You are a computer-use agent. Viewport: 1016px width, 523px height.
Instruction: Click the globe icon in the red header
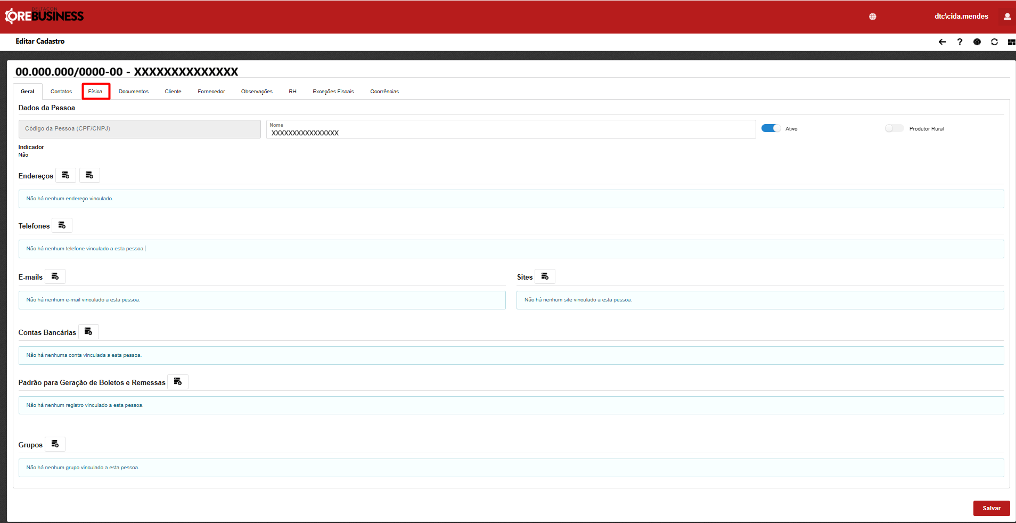(x=872, y=17)
